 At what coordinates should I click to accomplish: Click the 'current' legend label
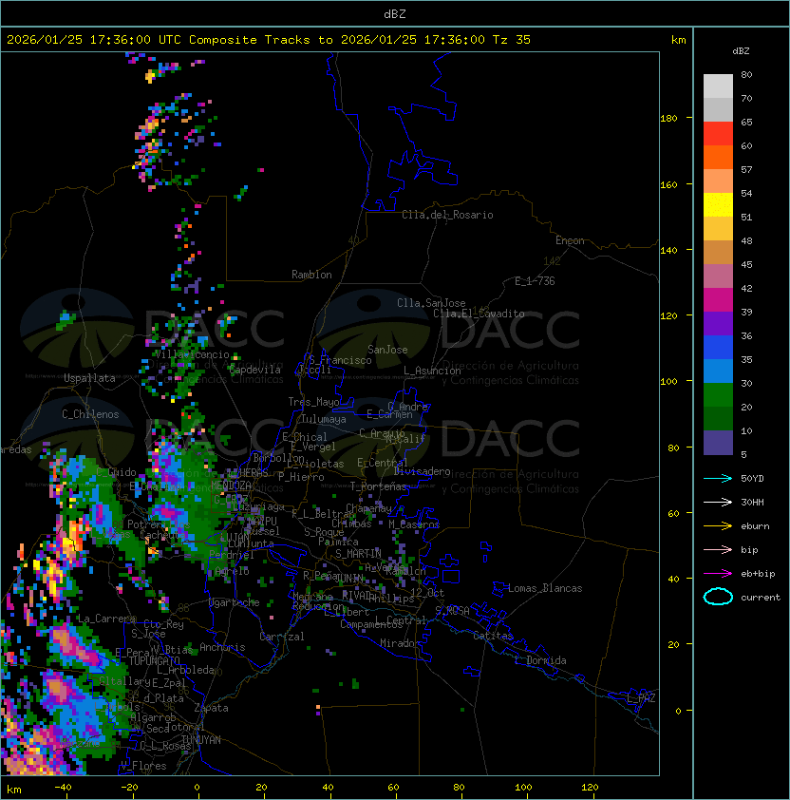[x=761, y=598]
